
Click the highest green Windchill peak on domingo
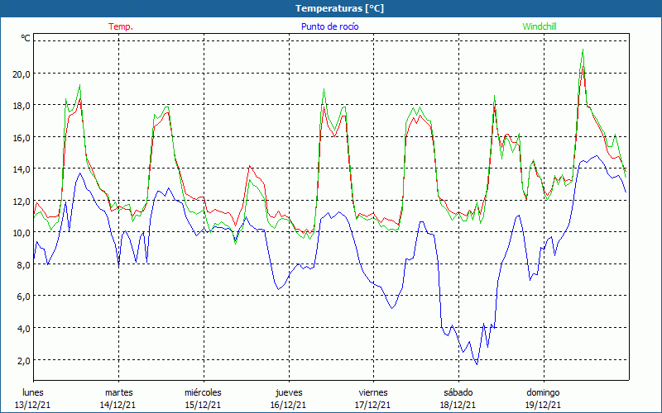583,50
